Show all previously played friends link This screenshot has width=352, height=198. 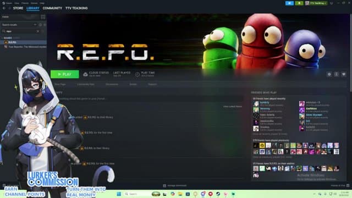(273, 157)
